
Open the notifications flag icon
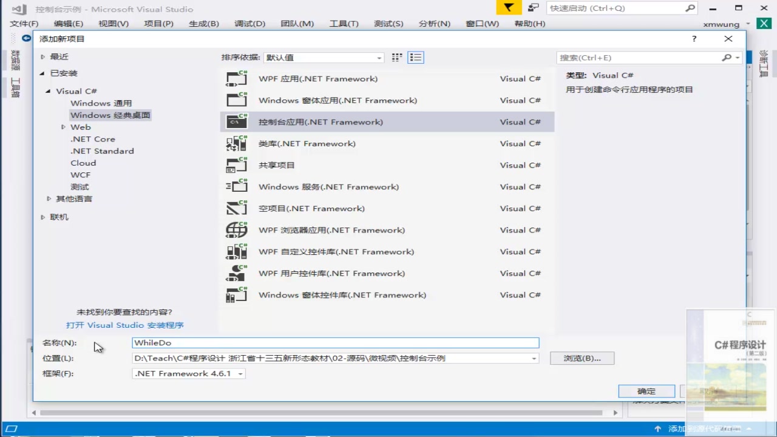509,8
